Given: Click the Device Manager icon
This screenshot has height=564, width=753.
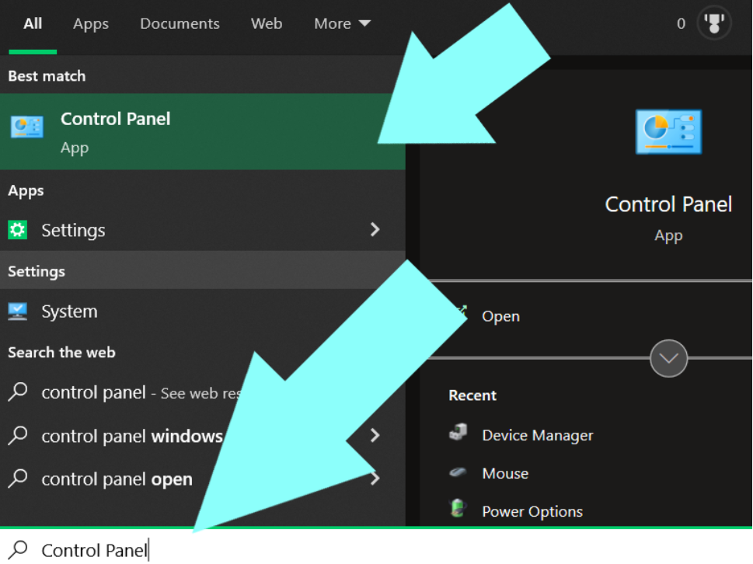Looking at the screenshot, I should click(x=458, y=433).
